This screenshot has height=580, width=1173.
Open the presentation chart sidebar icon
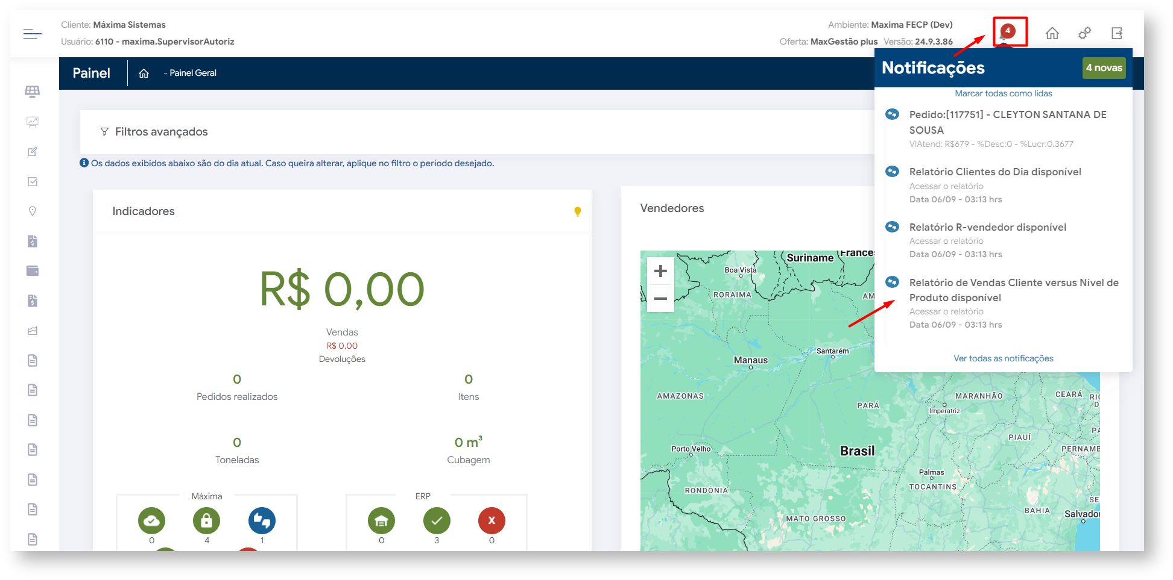tap(33, 122)
